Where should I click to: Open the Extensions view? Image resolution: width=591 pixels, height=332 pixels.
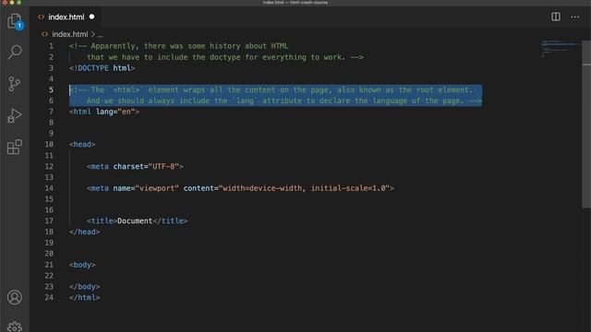(x=15, y=147)
